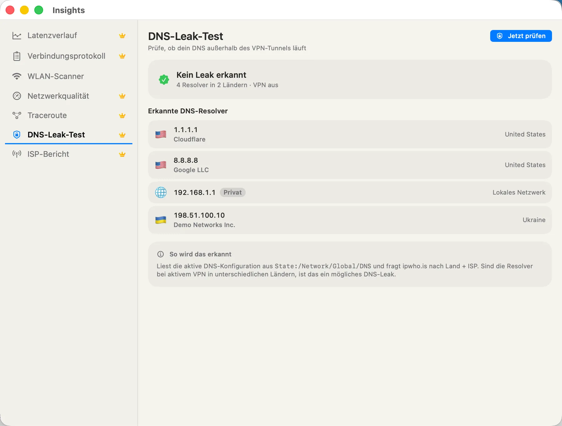Click the Ukraine country label

(x=534, y=220)
